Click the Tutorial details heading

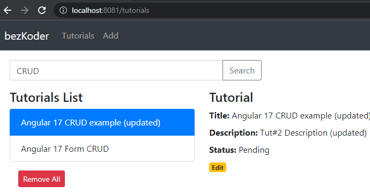tap(231, 98)
